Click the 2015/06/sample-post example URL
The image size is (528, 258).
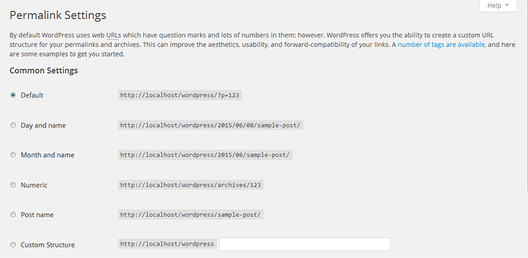click(205, 155)
